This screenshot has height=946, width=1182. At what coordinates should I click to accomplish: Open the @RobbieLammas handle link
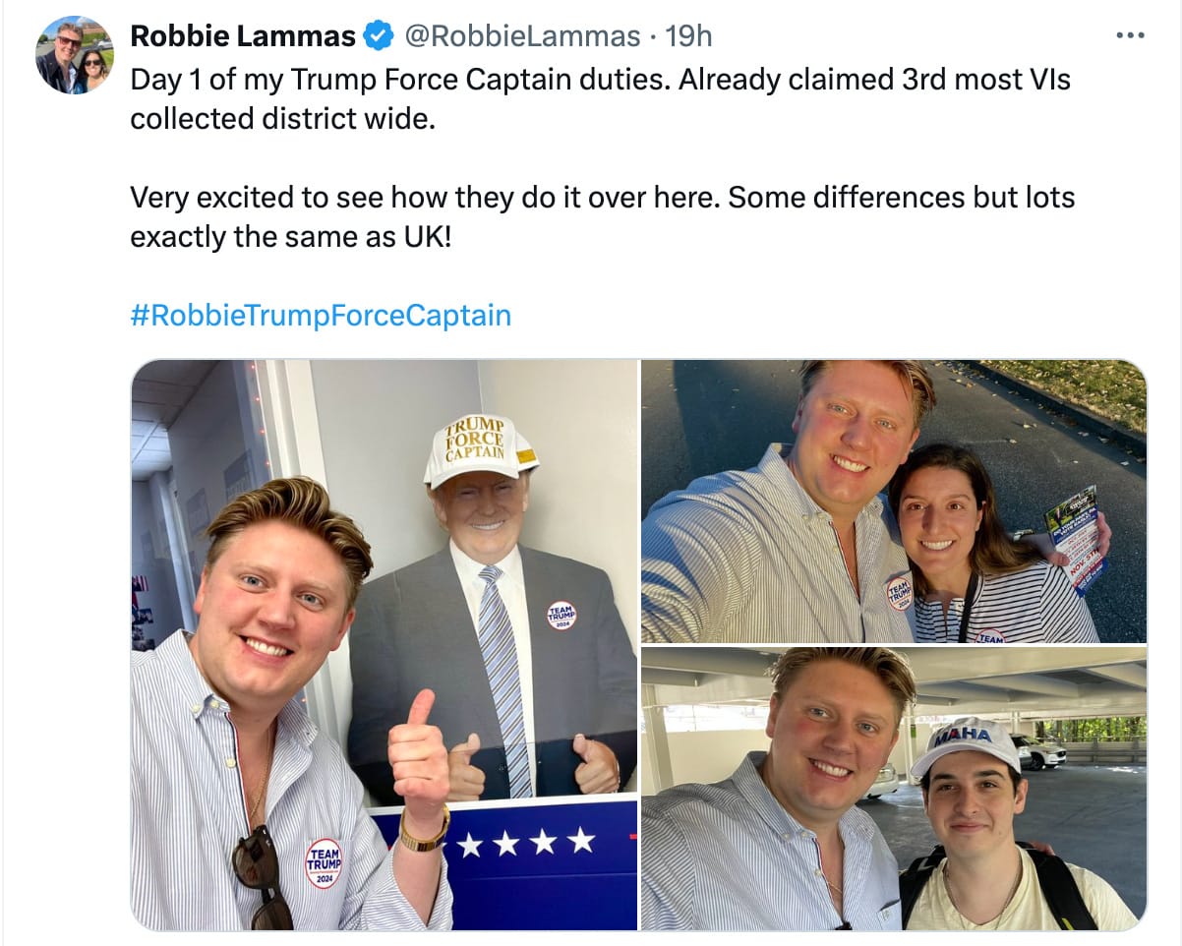(x=522, y=37)
